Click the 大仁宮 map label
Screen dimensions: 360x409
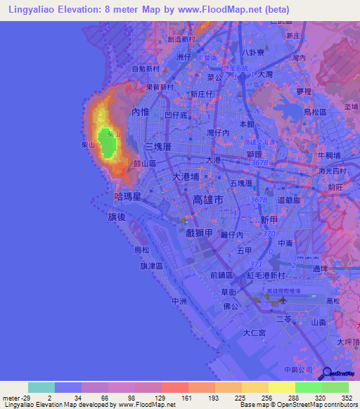click(255, 333)
